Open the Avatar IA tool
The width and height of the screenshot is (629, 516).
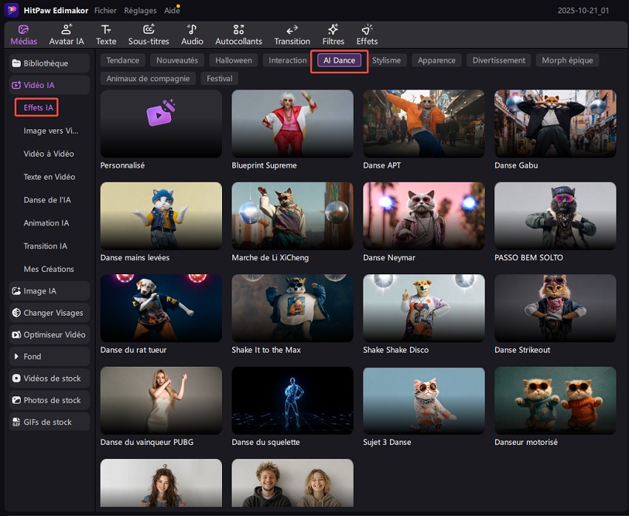pyautogui.click(x=66, y=35)
